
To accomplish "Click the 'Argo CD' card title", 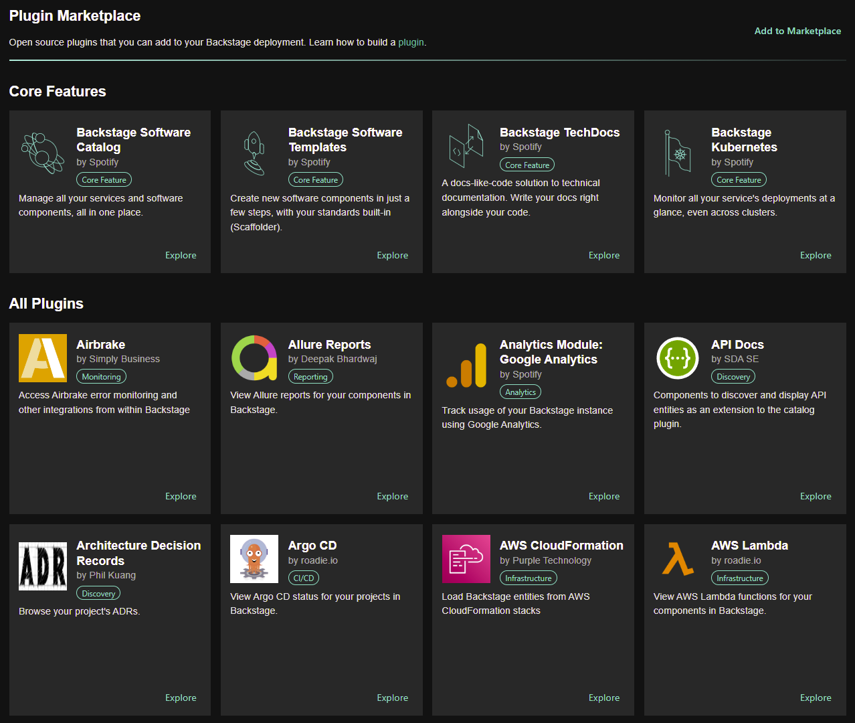I will pos(312,546).
